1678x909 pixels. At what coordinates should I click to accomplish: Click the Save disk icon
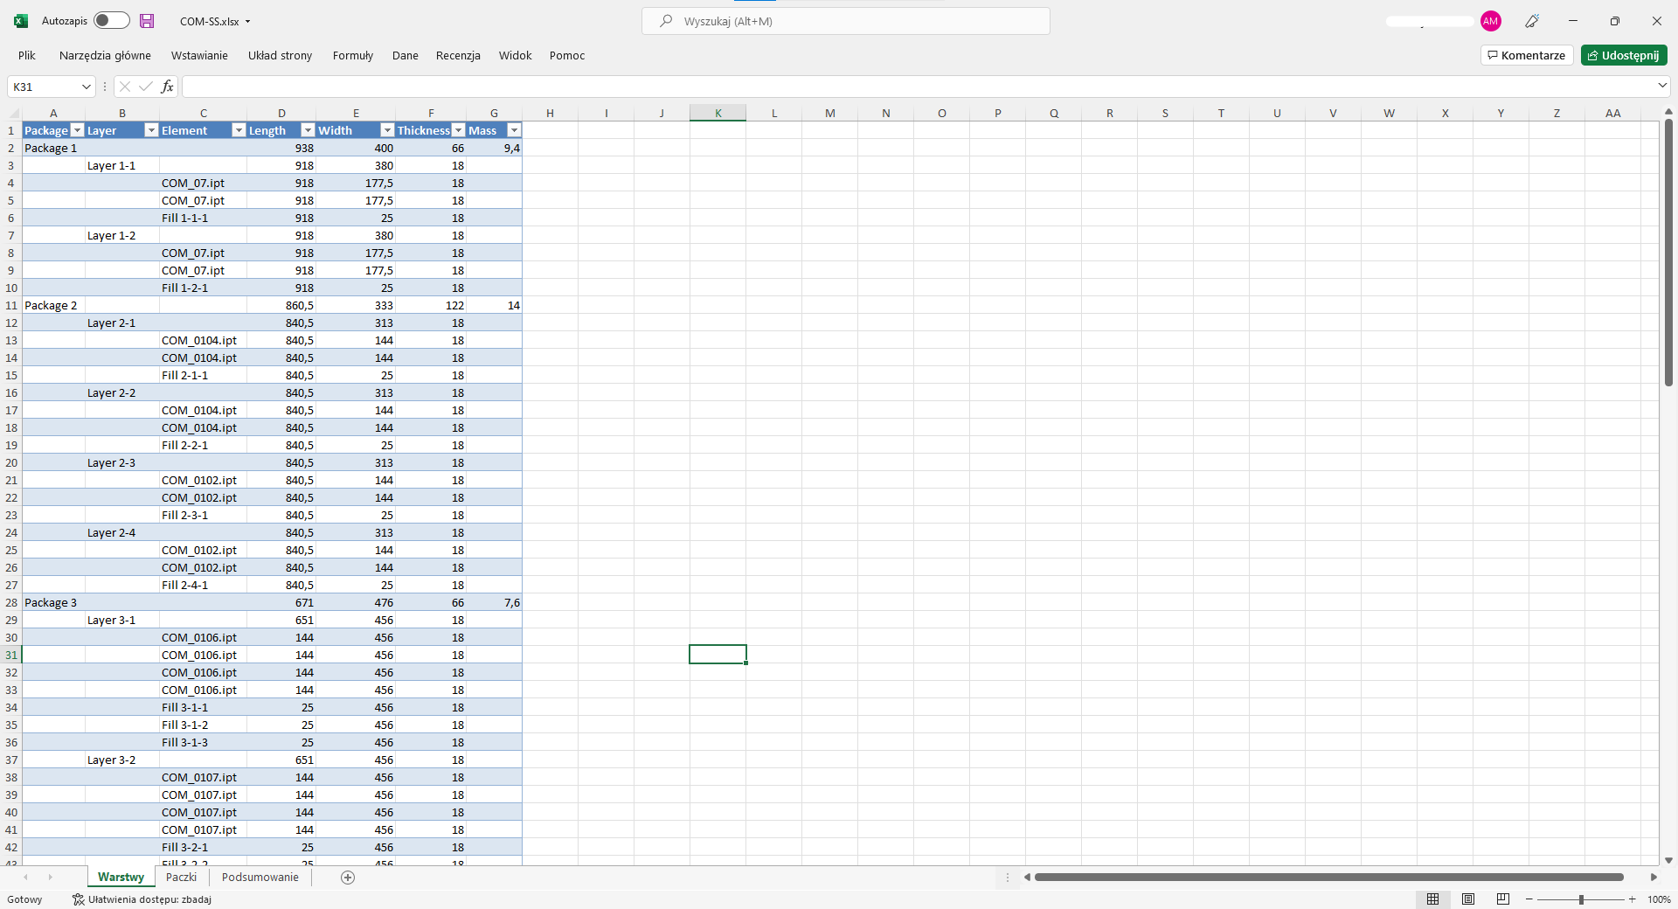[147, 21]
